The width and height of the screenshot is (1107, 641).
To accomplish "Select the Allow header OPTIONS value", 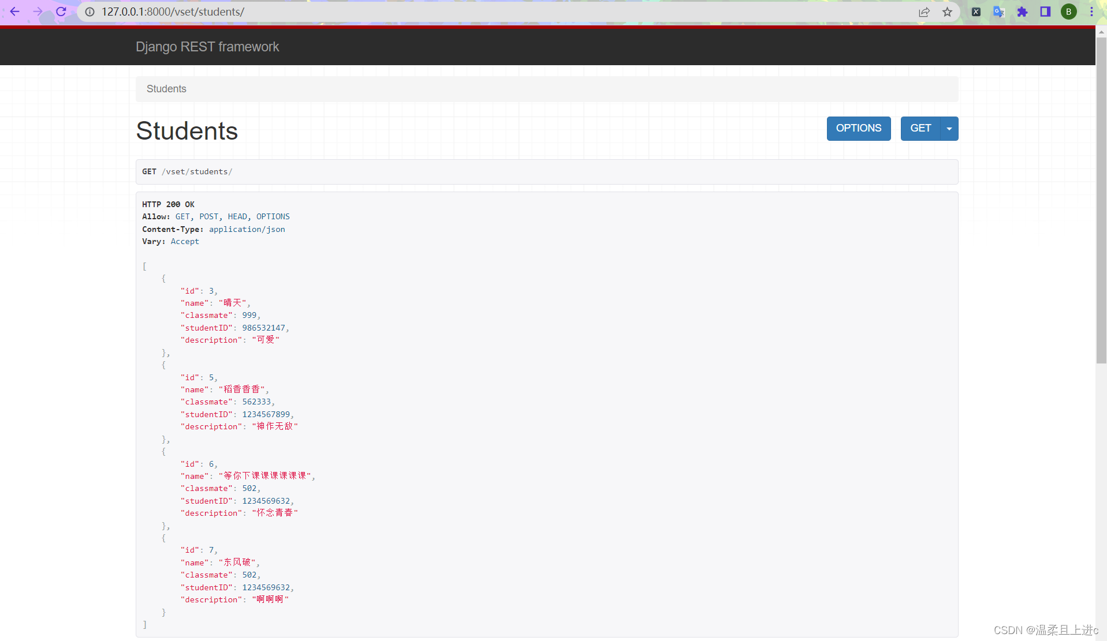I will point(273,216).
